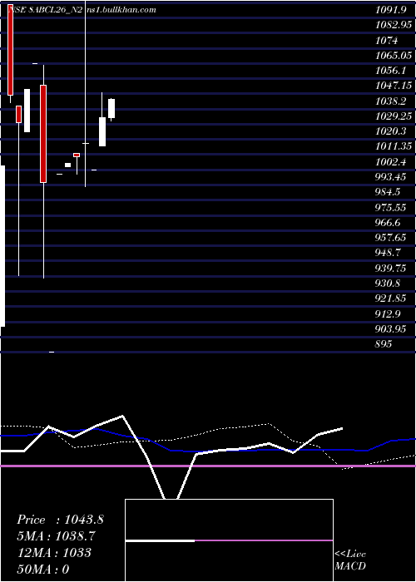Click the 912.9 price axis label
Viewport: 416px width, 582px height.
point(387,314)
